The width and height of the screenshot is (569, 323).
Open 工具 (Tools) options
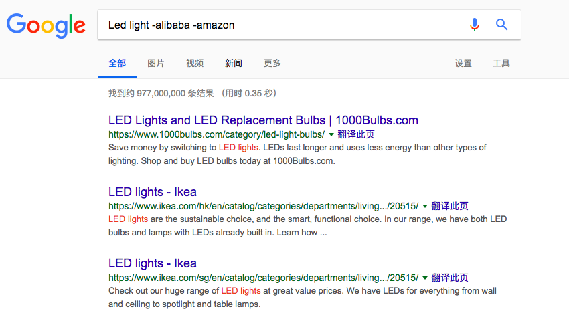[x=501, y=63]
